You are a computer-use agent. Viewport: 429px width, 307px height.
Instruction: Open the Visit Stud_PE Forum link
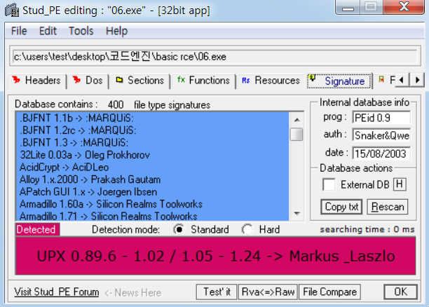pos(57,292)
